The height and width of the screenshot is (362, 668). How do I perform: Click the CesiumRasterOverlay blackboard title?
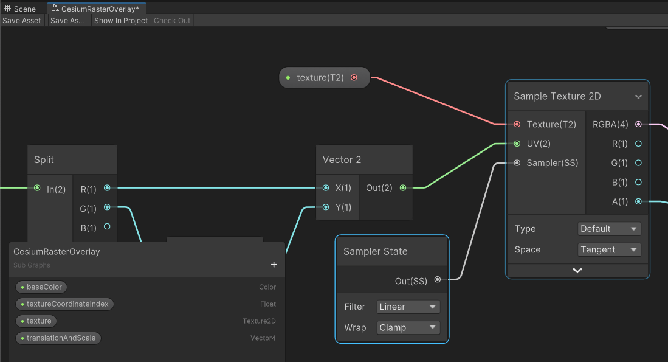coord(57,252)
